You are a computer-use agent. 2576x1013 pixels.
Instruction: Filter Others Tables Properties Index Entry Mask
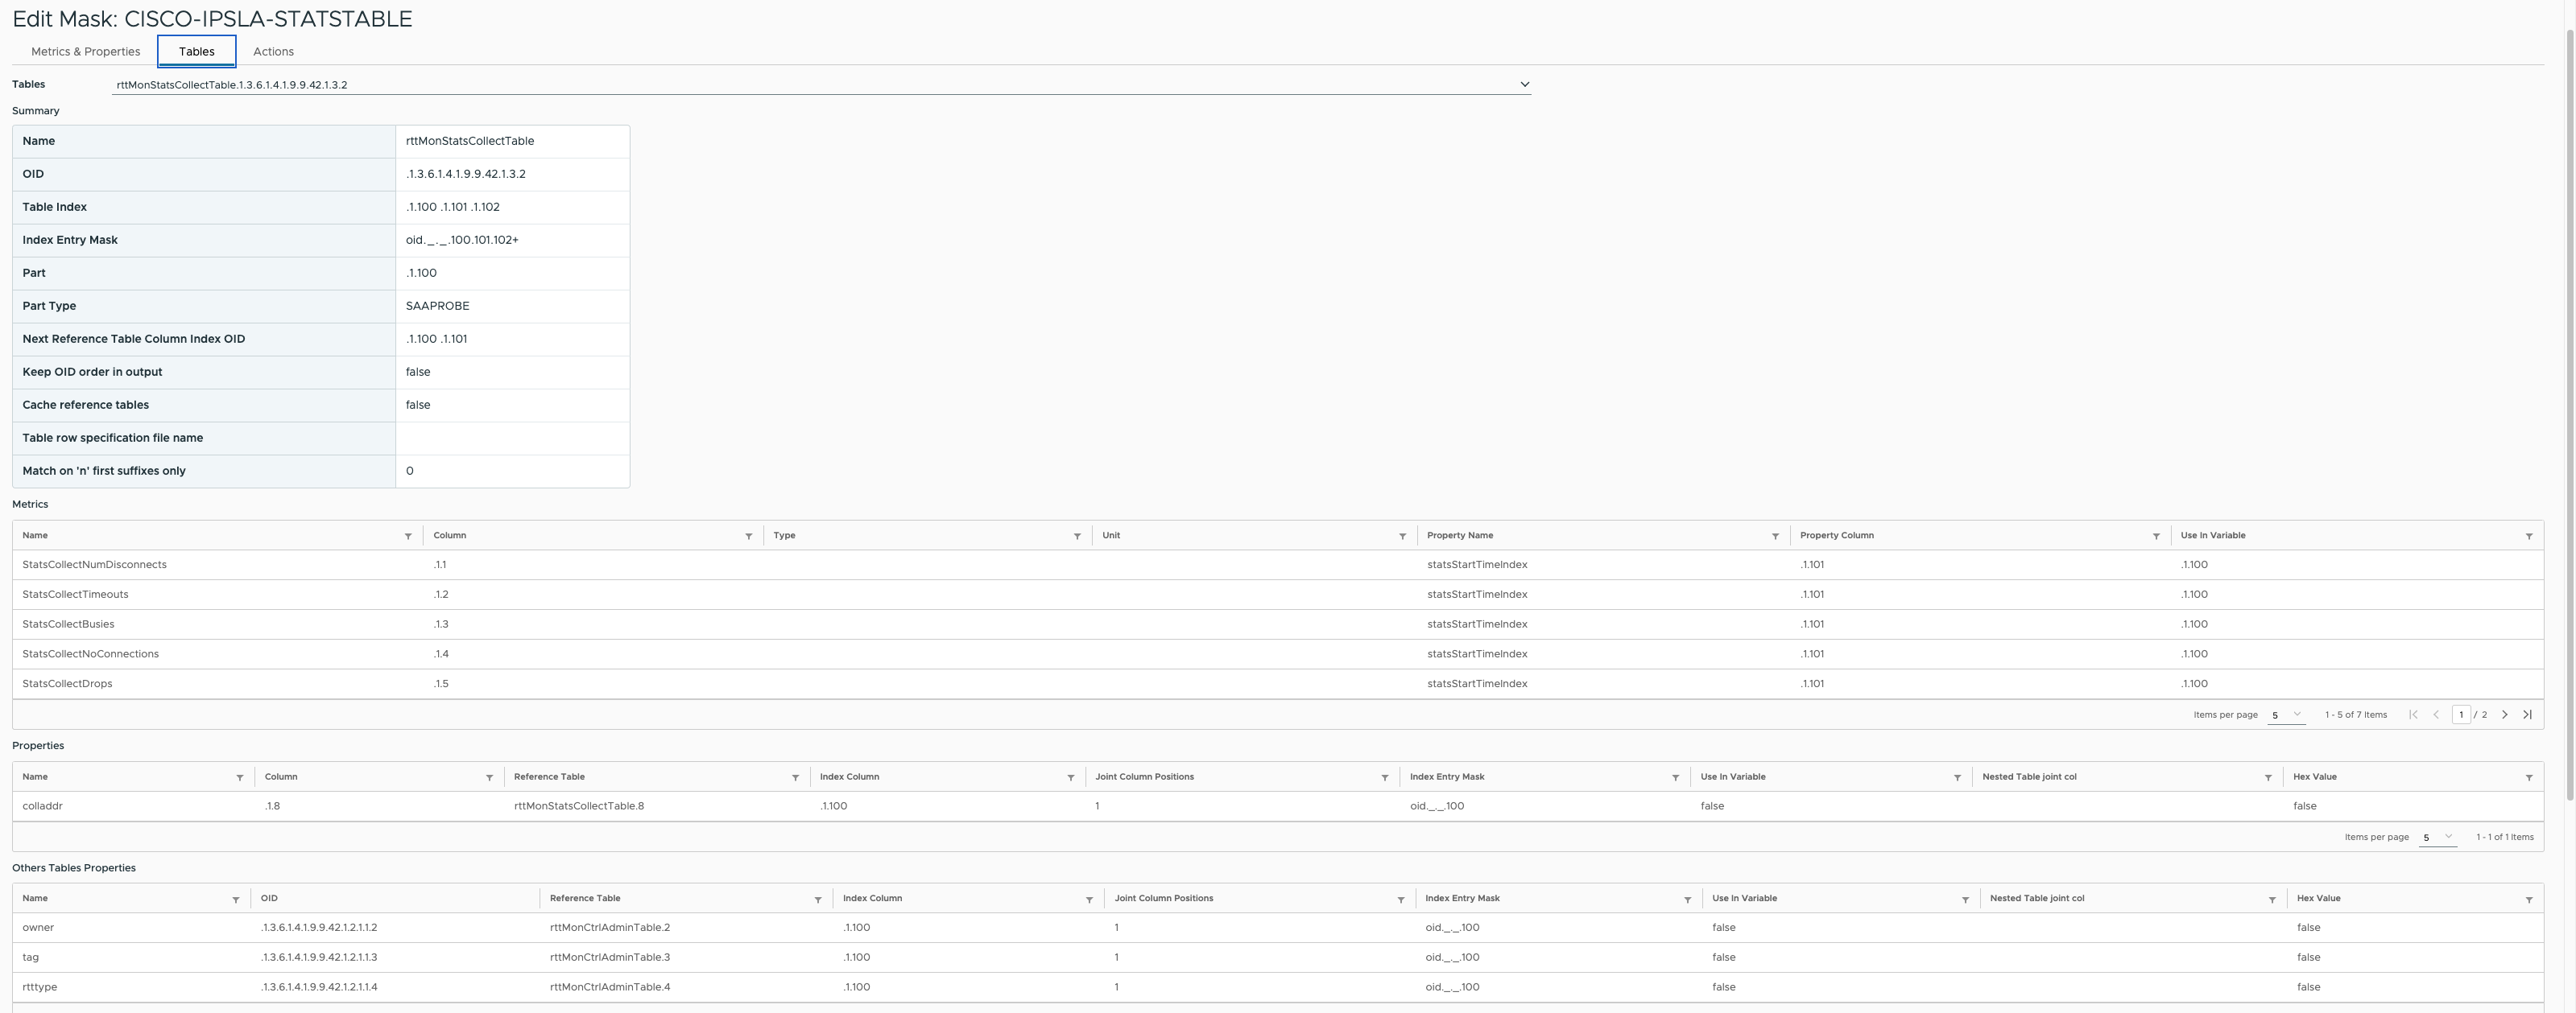(x=1687, y=900)
